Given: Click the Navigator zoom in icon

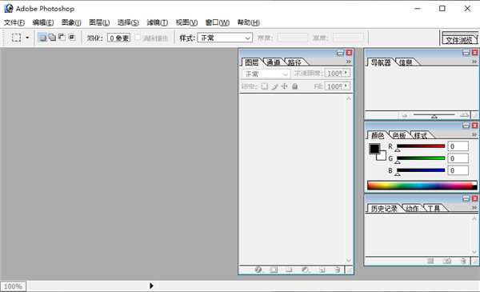Looking at the screenshot, I should [464, 114].
